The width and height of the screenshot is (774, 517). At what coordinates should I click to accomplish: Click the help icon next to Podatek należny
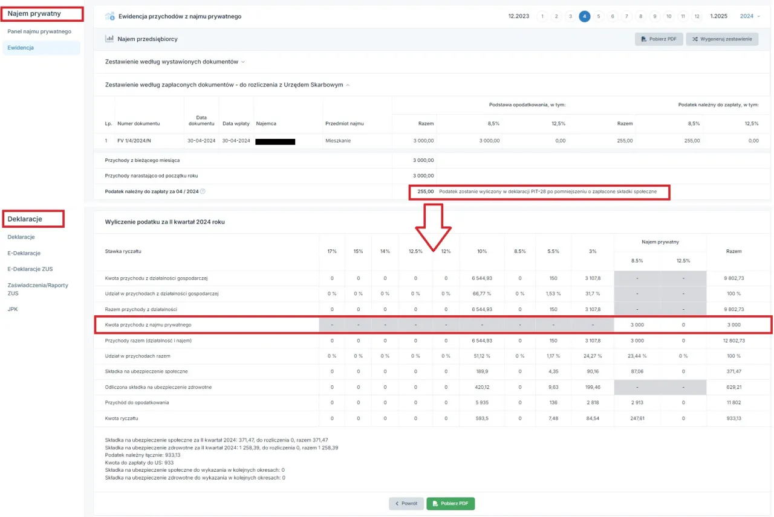[x=203, y=191]
